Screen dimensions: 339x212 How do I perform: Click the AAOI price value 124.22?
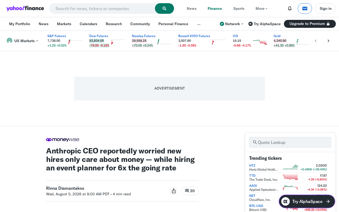(322, 186)
